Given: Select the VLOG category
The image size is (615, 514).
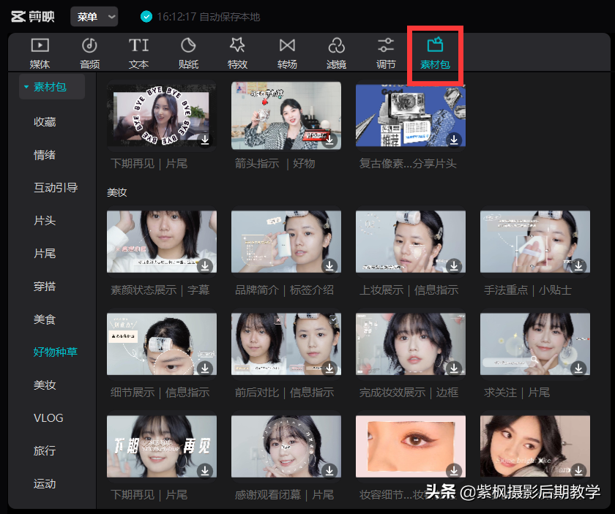Looking at the screenshot, I should pyautogui.click(x=48, y=417).
